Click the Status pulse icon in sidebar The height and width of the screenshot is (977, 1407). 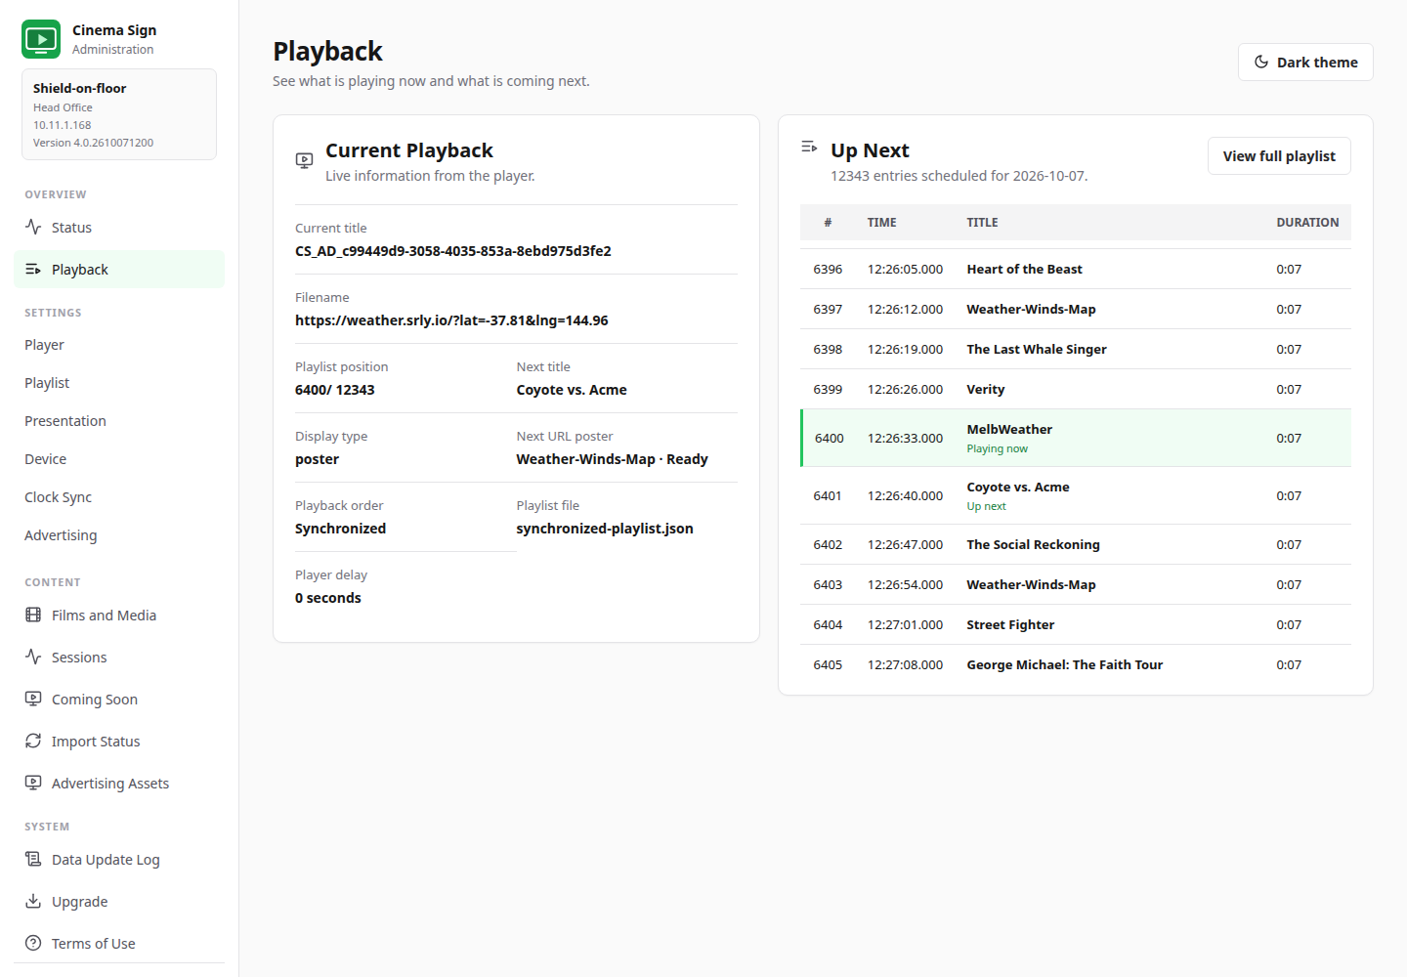coord(33,227)
